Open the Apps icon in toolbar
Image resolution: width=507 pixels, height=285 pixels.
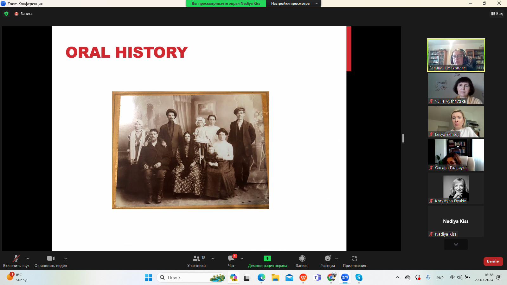tap(354, 261)
